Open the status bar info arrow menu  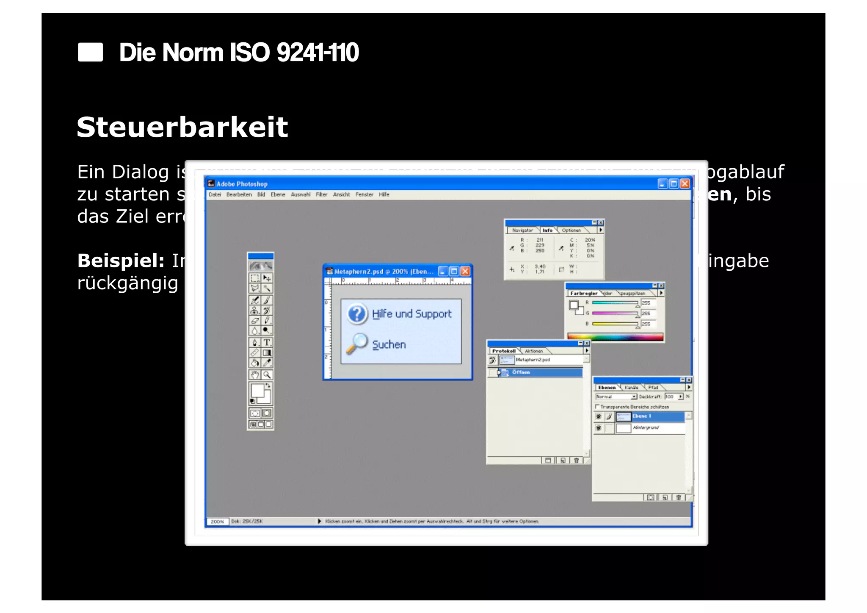[320, 521]
